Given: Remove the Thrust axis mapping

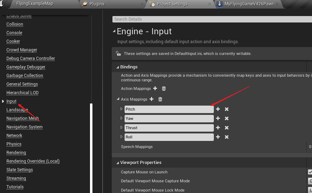Looking at the screenshot, I should (227, 128).
